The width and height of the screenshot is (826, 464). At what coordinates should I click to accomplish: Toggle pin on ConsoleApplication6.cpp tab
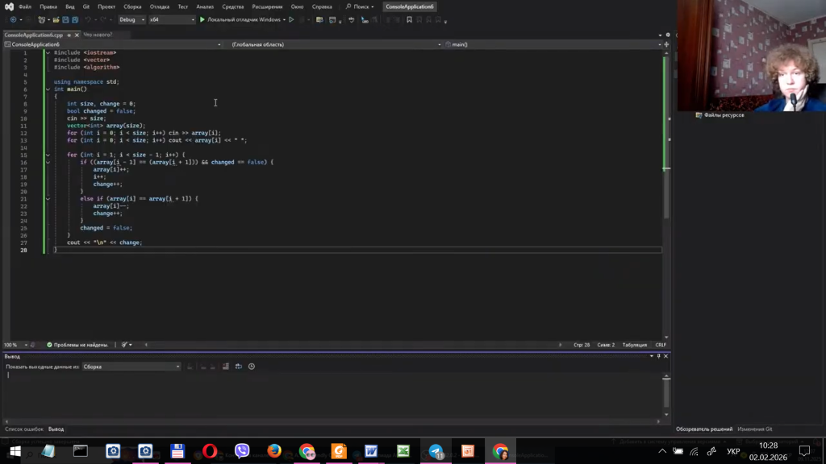click(x=69, y=35)
